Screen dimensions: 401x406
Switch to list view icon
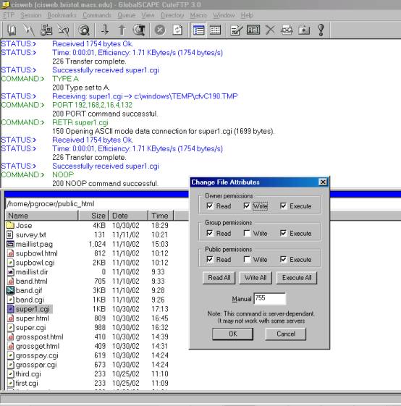pyautogui.click(x=198, y=30)
